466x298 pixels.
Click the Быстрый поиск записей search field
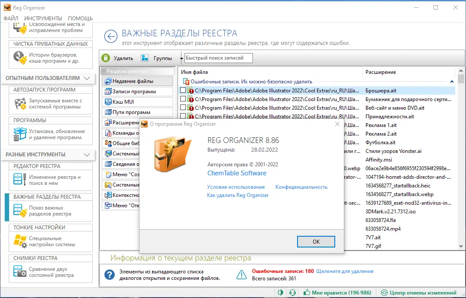pos(218,57)
